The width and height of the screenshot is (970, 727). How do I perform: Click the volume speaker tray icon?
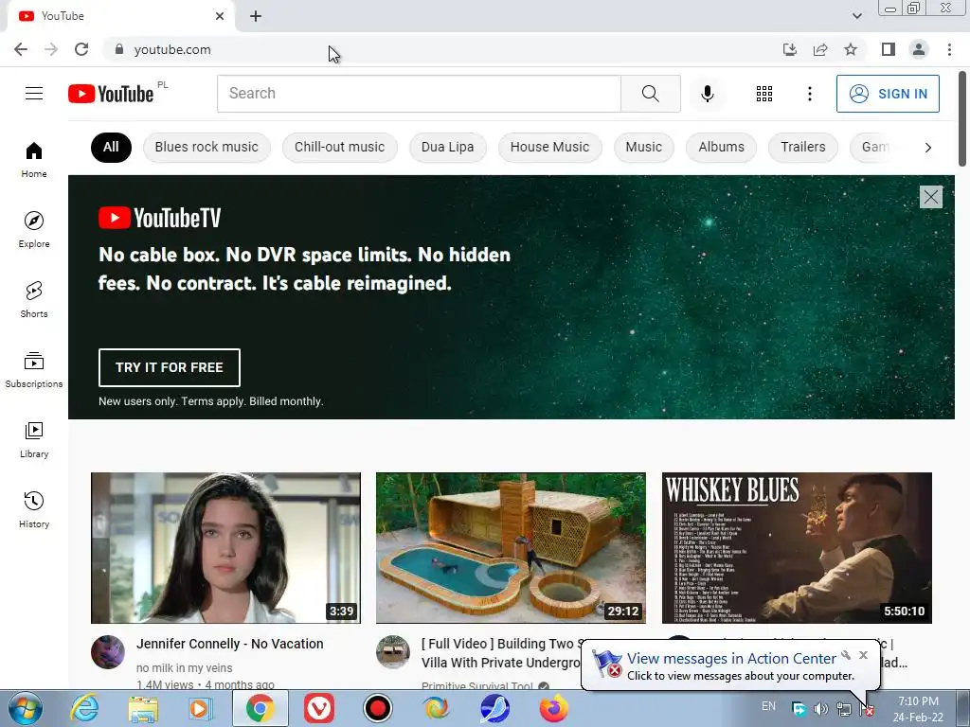click(821, 708)
